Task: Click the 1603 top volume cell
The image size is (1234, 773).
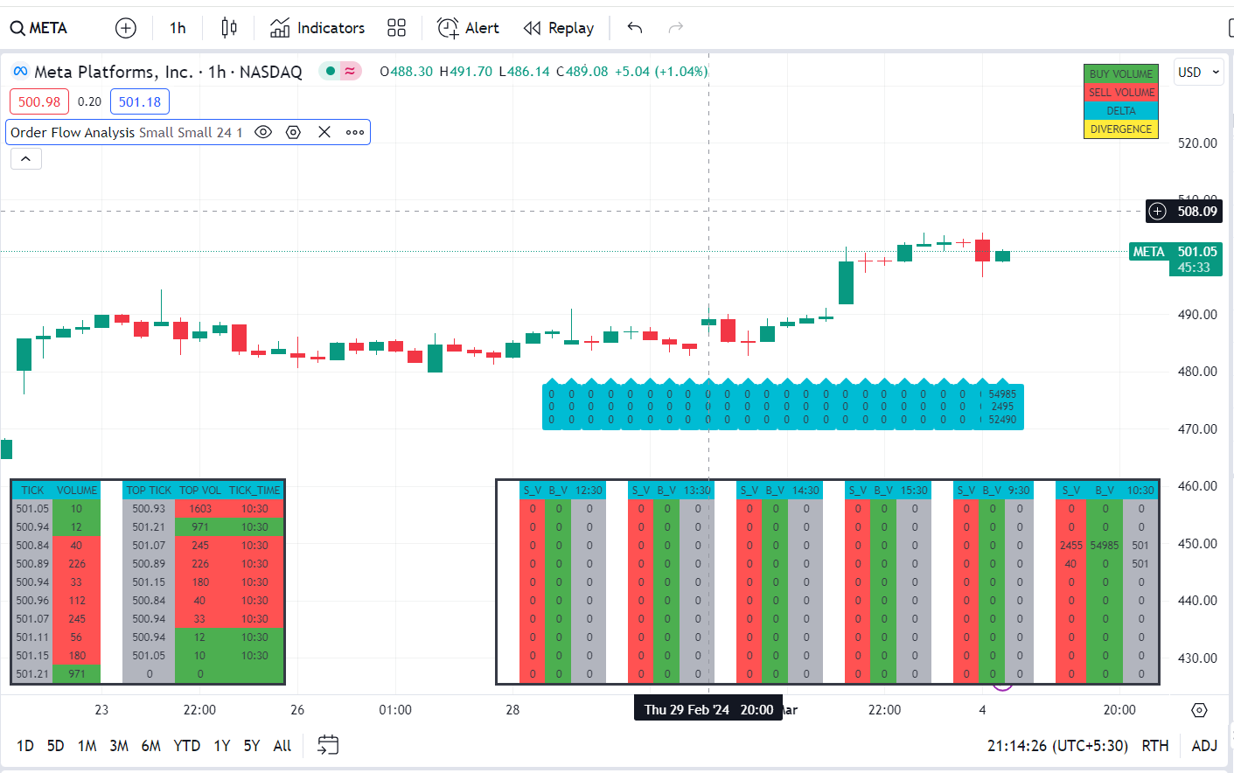Action: click(200, 508)
